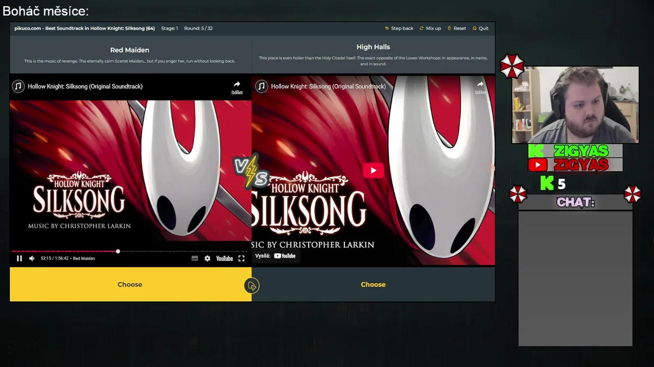Enter fullscreen on Red Maiden video
The width and height of the screenshot is (654, 367).
[241, 258]
